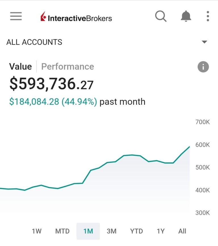
Task: Tap the info circle icon
Action: (203, 67)
